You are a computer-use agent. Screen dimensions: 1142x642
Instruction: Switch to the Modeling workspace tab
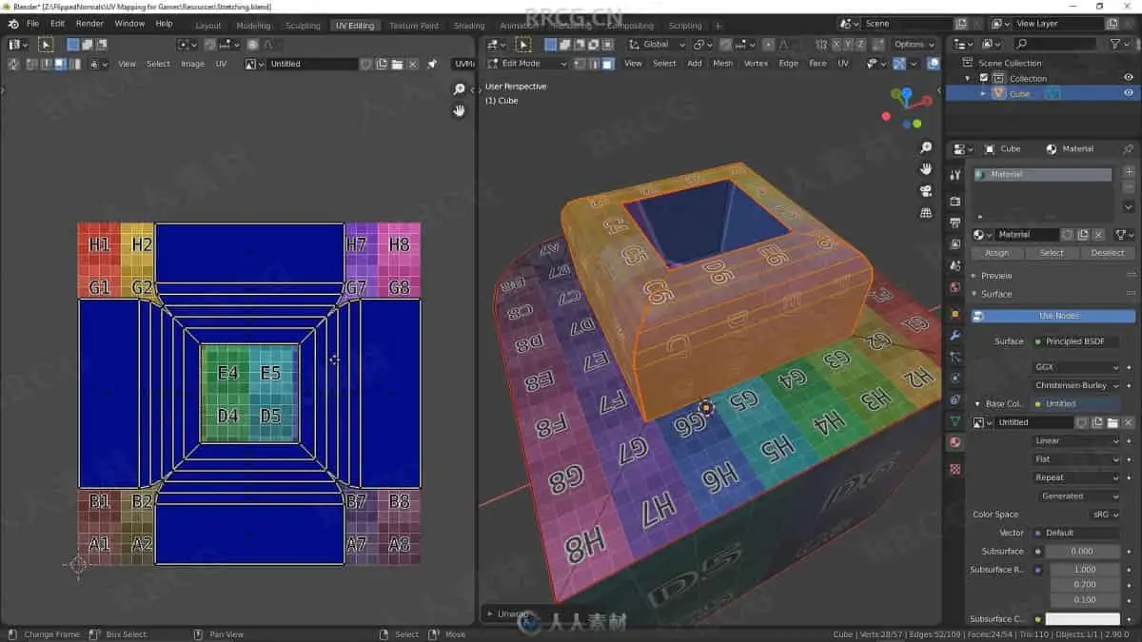point(253,26)
